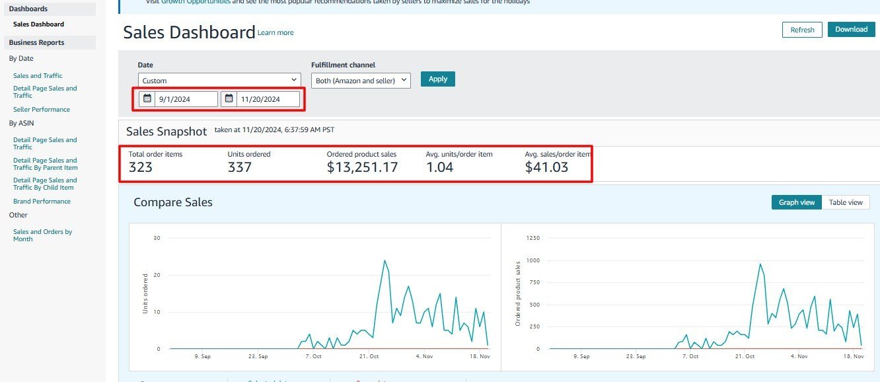Open the Sales and Traffic report

pos(38,76)
